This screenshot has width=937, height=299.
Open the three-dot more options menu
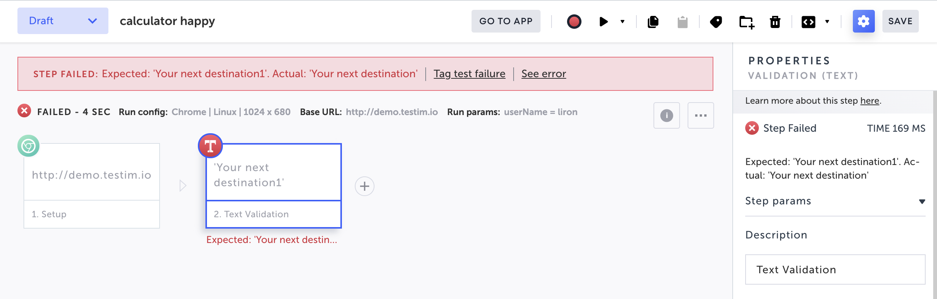point(700,115)
